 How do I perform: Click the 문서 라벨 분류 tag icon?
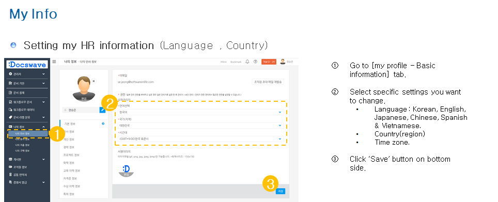tap(10, 117)
